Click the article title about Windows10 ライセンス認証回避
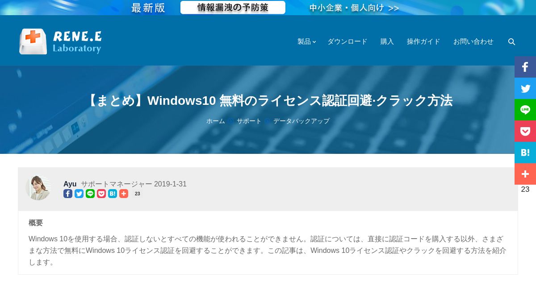The width and height of the screenshot is (536, 281). tap(268, 100)
